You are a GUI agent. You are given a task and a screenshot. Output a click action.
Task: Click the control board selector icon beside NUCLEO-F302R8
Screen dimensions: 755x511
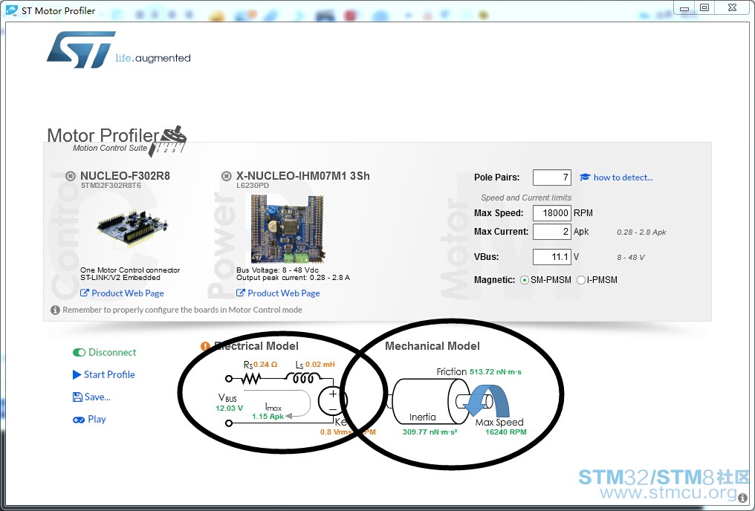[71, 176]
